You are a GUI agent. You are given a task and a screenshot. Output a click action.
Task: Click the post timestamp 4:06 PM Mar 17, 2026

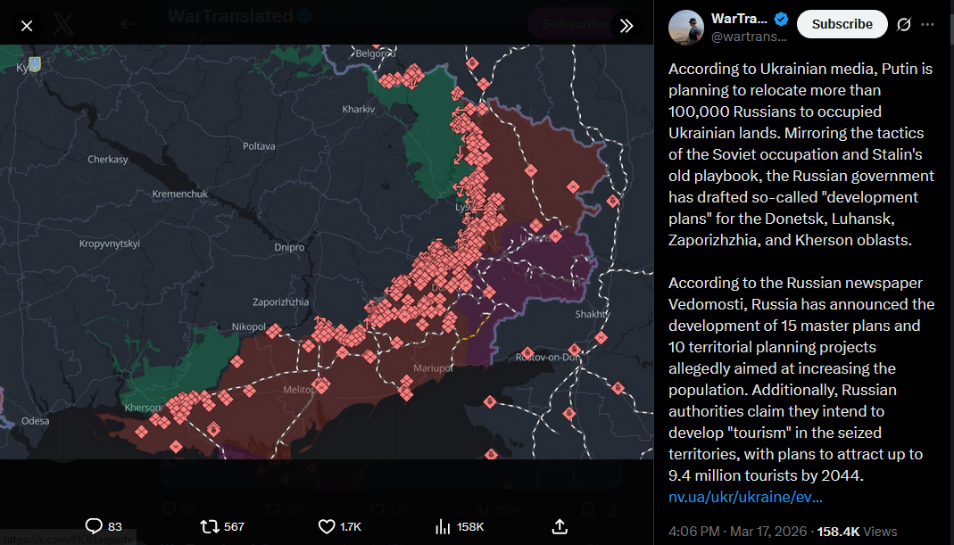(737, 532)
